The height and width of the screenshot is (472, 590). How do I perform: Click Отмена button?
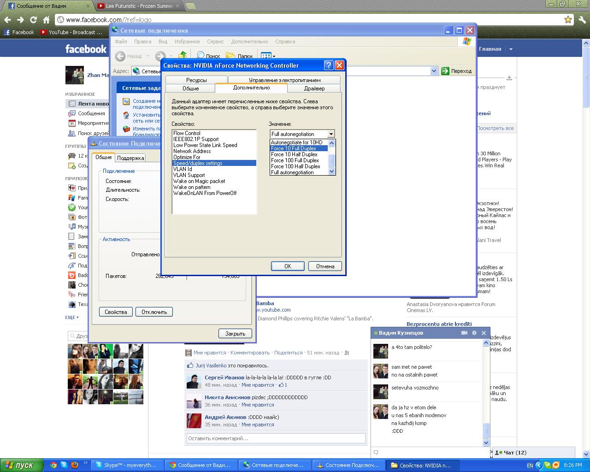[325, 266]
